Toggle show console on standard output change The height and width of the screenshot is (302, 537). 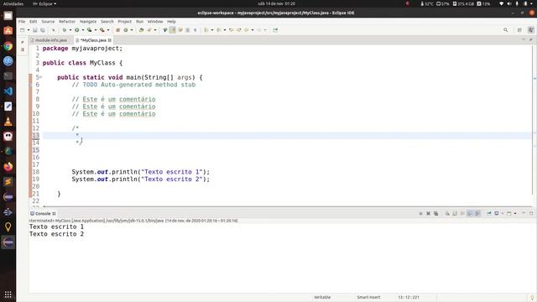(470, 213)
